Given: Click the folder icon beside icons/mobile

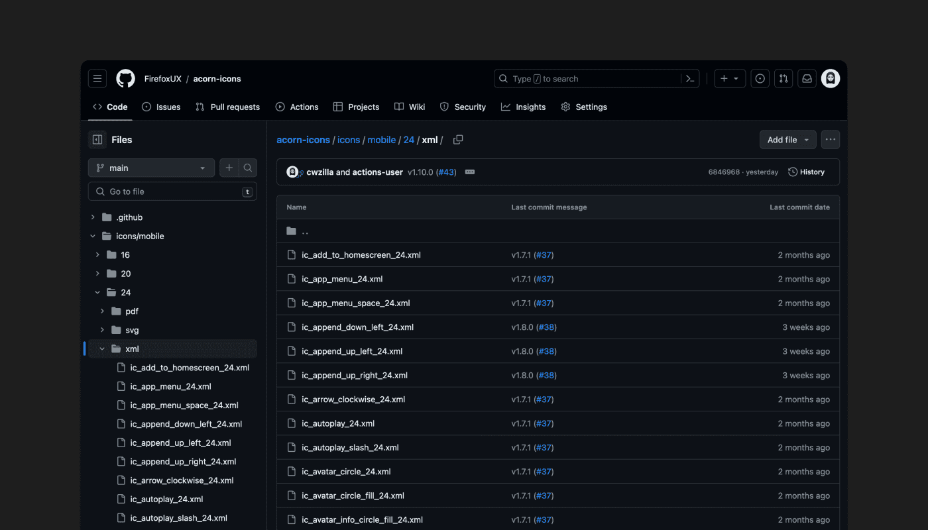Looking at the screenshot, I should coord(107,236).
